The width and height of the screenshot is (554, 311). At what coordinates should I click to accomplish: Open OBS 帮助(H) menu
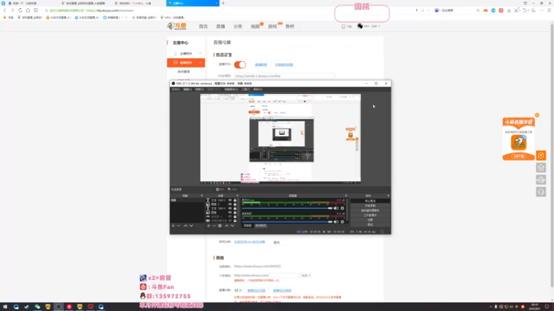[258, 90]
